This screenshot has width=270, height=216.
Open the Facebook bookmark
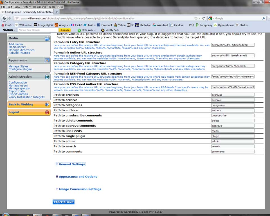(x=105, y=25)
